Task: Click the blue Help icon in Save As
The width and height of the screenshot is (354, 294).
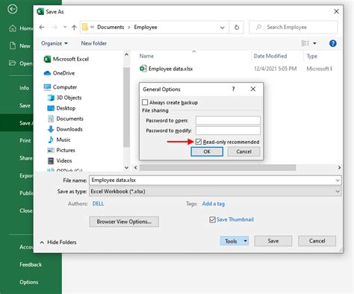Action: pyautogui.click(x=332, y=43)
